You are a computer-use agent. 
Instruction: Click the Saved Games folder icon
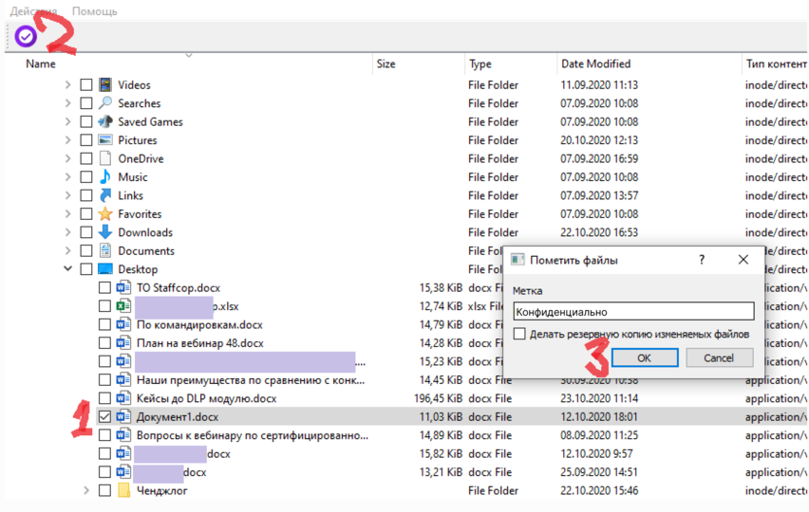pos(105,121)
